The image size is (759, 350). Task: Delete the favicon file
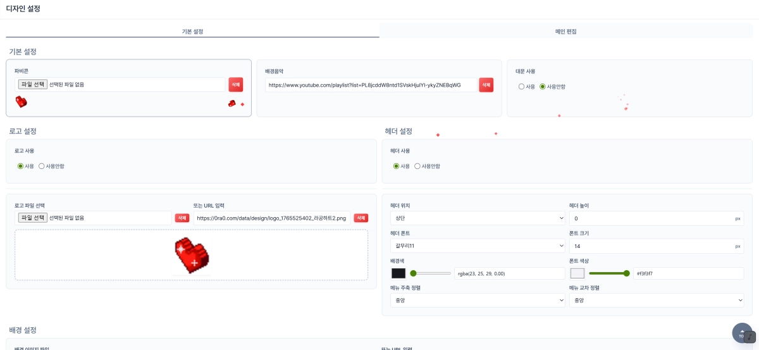pos(235,85)
